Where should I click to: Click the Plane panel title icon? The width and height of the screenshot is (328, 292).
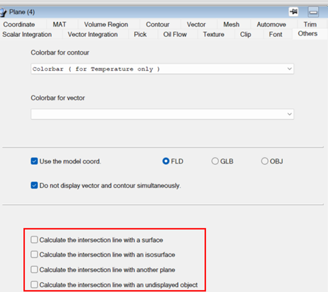(x=3, y=12)
